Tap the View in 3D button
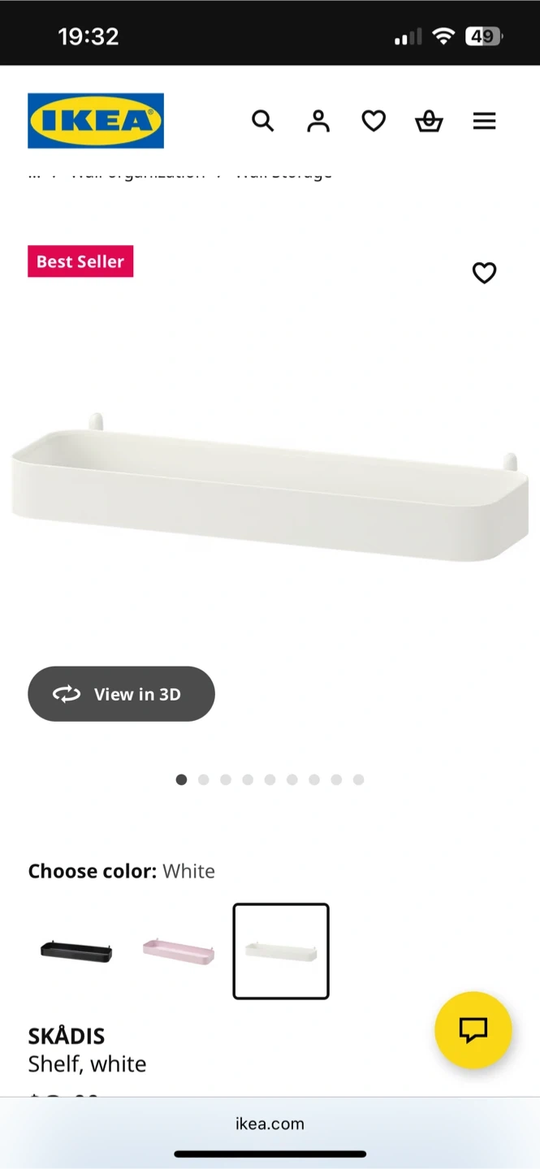540x1169 pixels. coord(121,694)
